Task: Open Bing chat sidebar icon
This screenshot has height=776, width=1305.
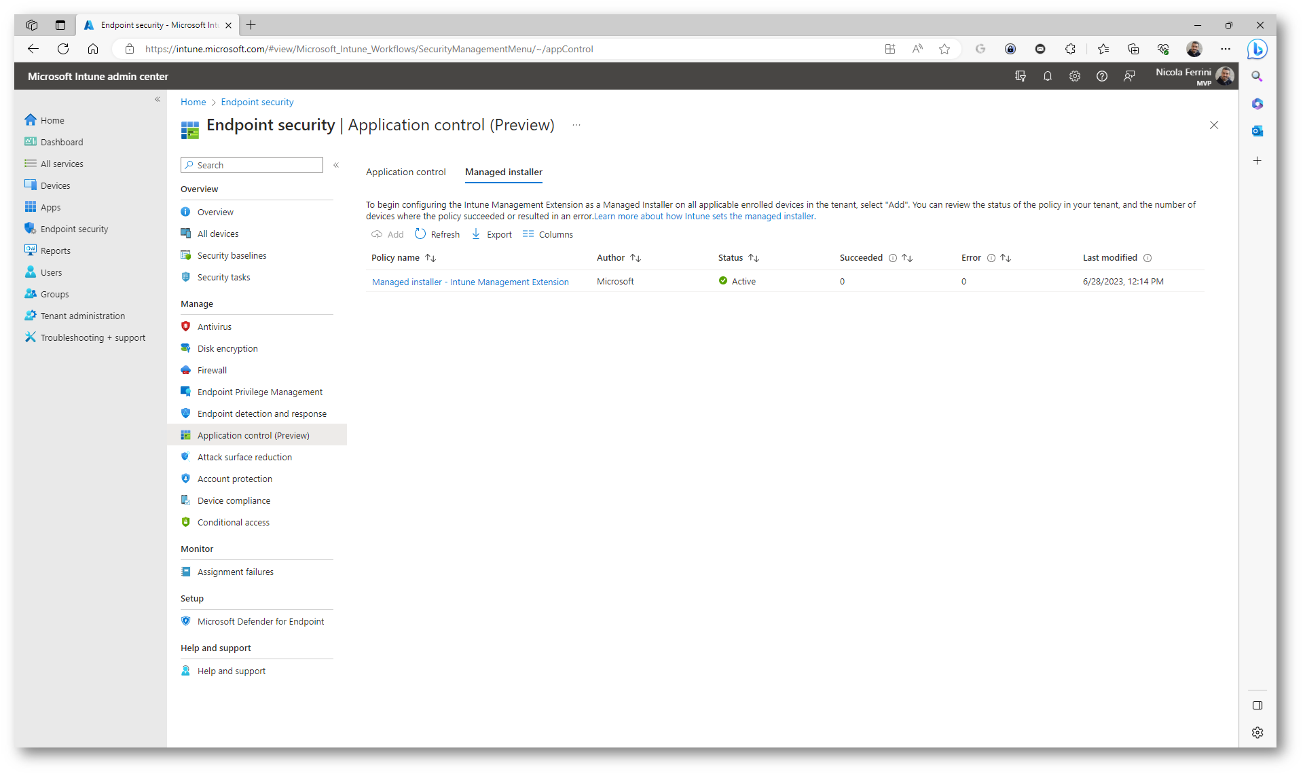Action: (x=1257, y=49)
